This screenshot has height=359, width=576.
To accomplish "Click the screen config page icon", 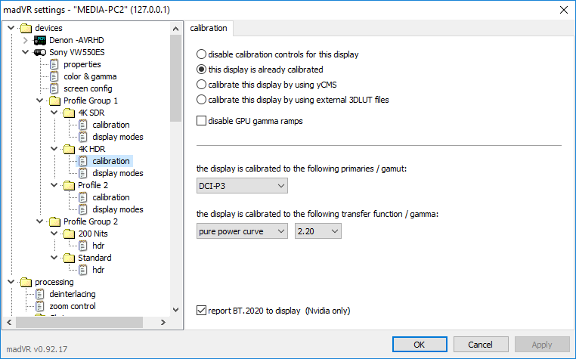I will point(54,88).
